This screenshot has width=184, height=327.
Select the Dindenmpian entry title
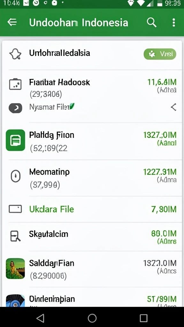(52, 299)
